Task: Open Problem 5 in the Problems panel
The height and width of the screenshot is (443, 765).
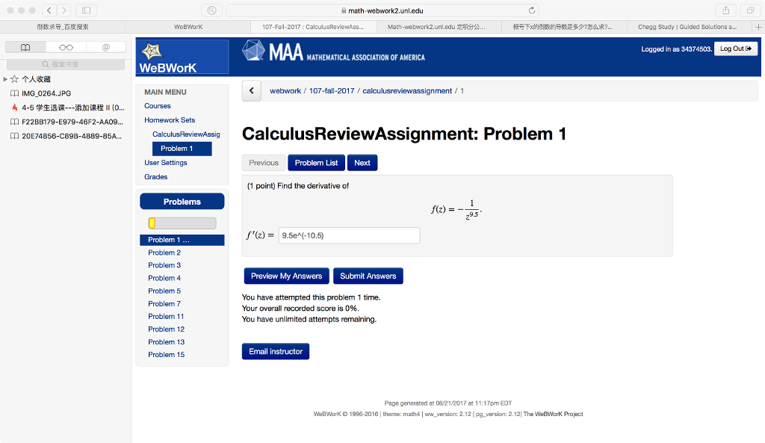Action: [x=164, y=291]
